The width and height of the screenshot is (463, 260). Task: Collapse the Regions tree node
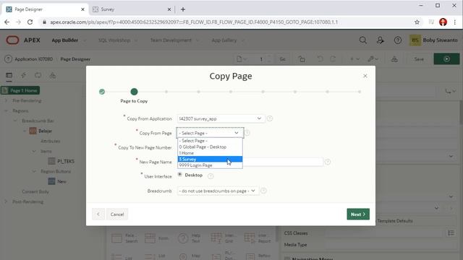[x=6, y=110]
